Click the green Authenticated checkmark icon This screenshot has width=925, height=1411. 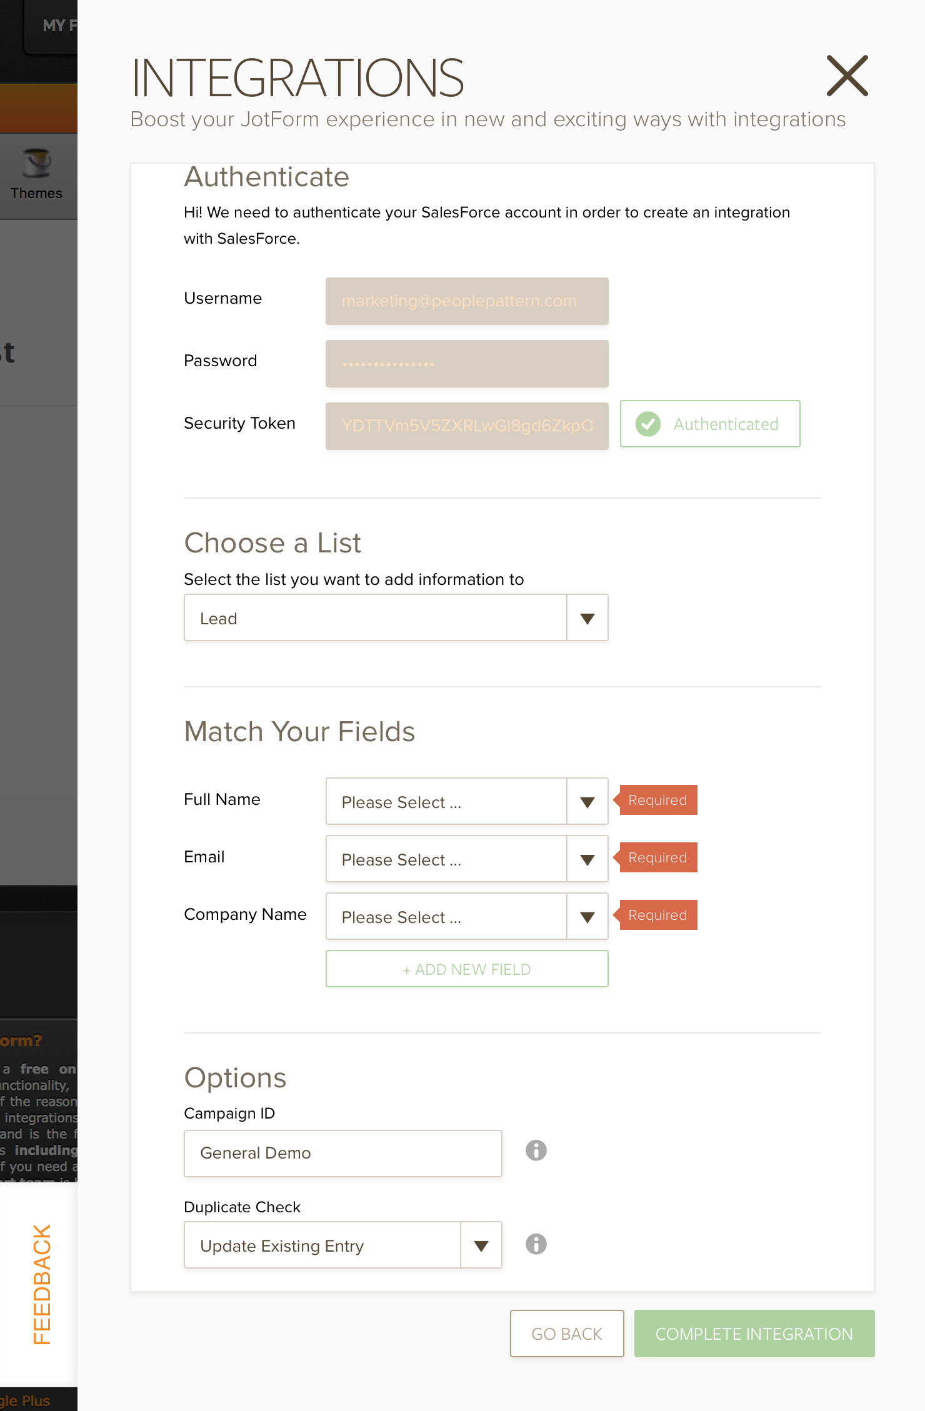click(x=648, y=424)
